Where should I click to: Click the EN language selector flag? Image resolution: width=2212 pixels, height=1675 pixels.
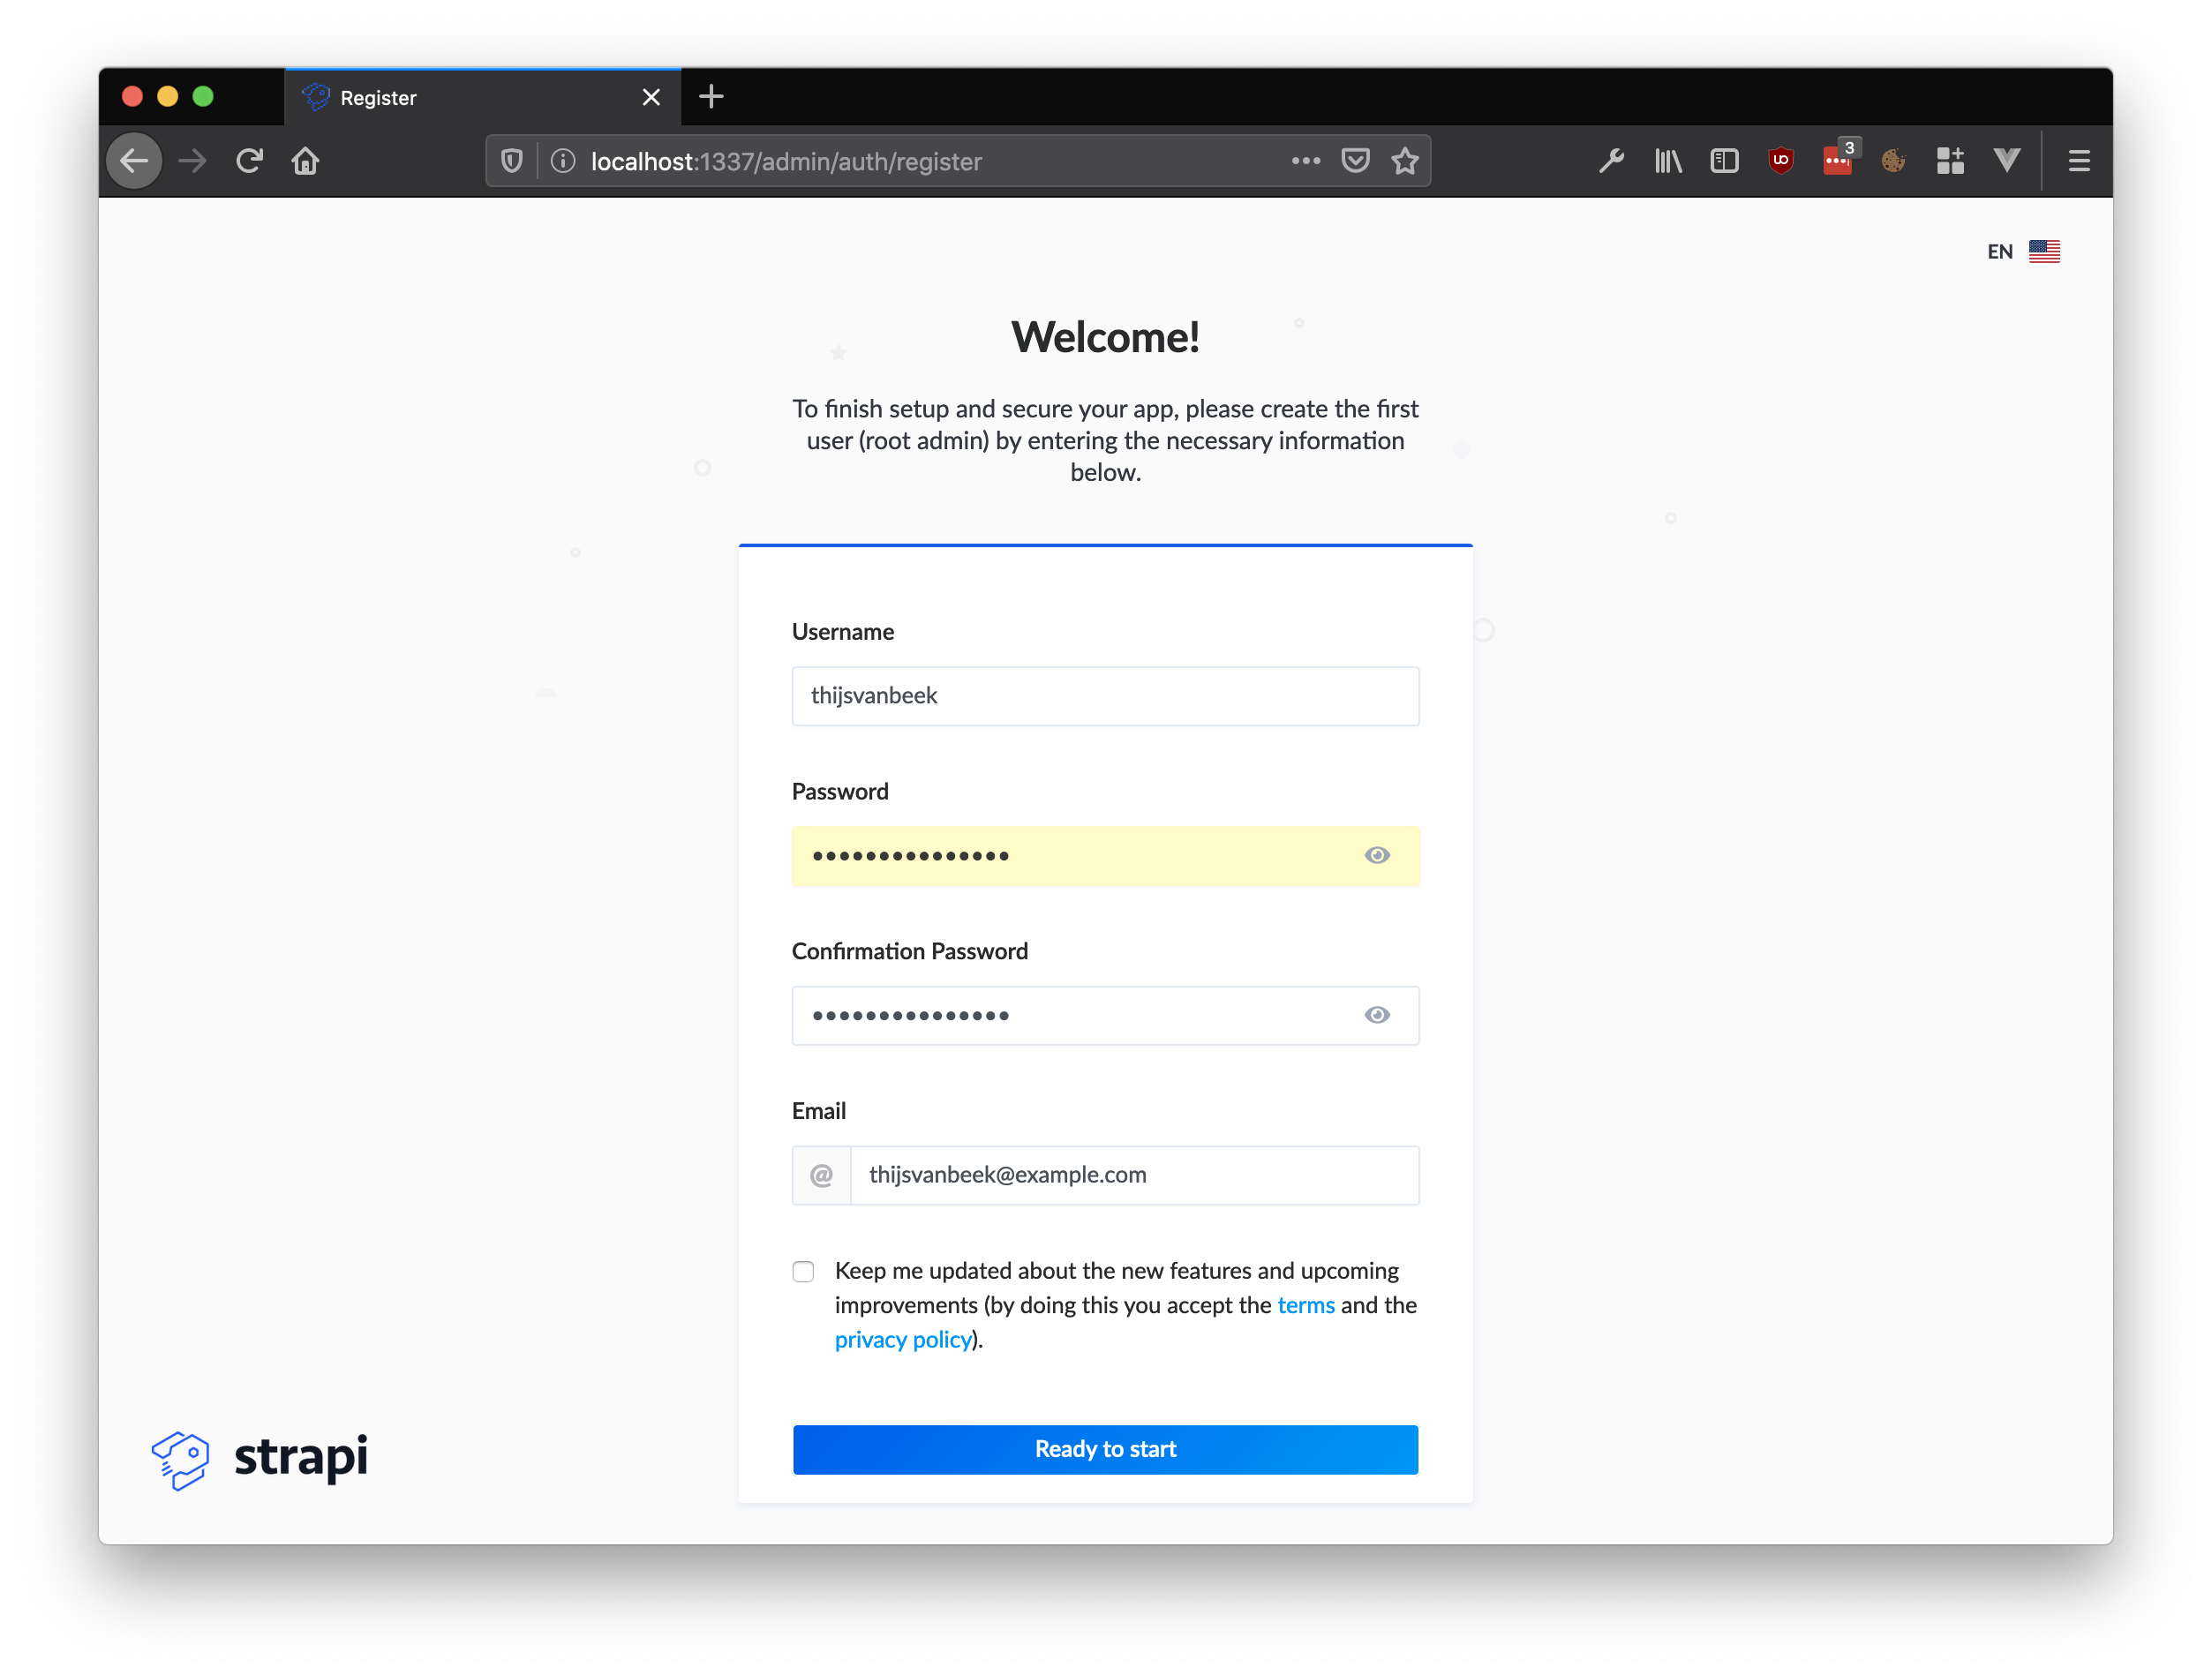click(x=2049, y=252)
